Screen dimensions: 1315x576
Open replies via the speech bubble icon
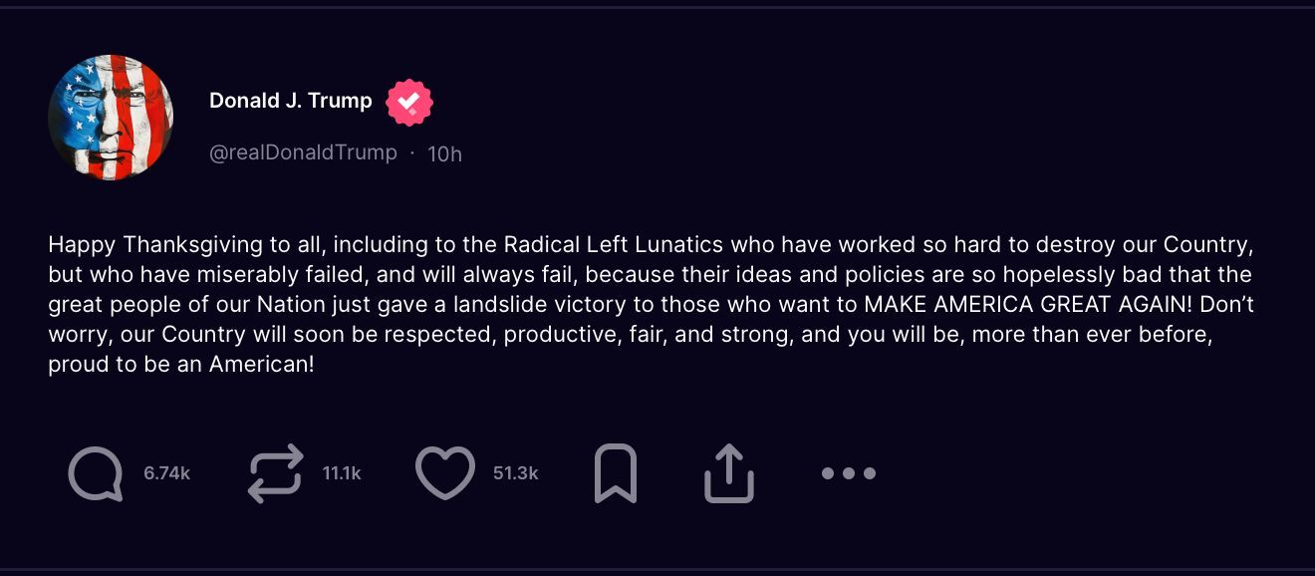pos(96,473)
